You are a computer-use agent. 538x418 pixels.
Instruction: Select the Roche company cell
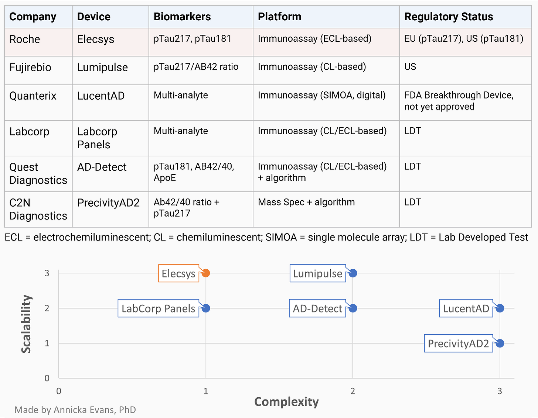tap(38, 42)
